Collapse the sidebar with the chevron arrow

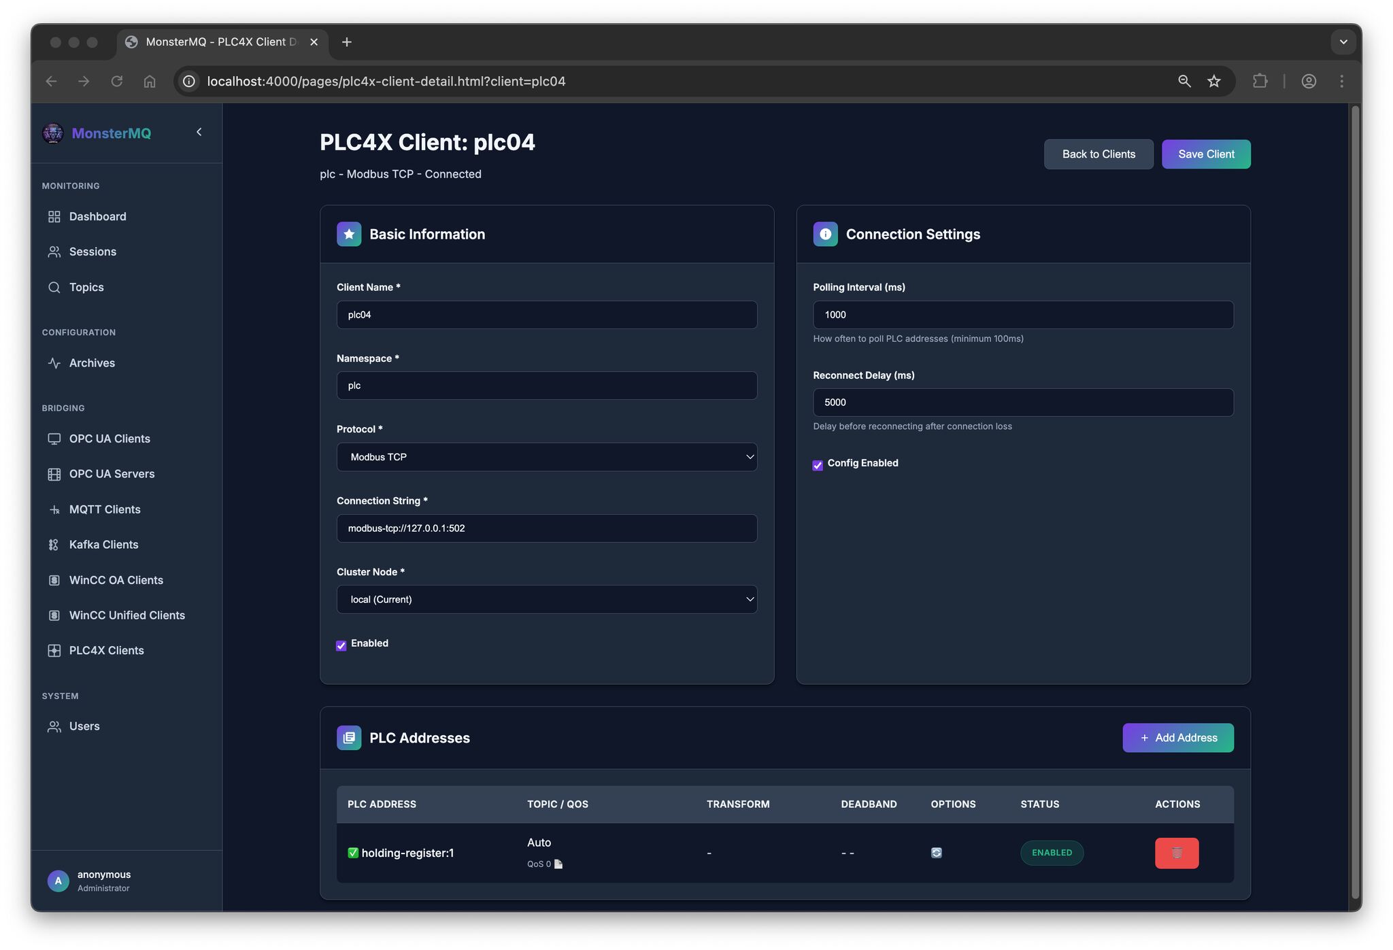(199, 132)
